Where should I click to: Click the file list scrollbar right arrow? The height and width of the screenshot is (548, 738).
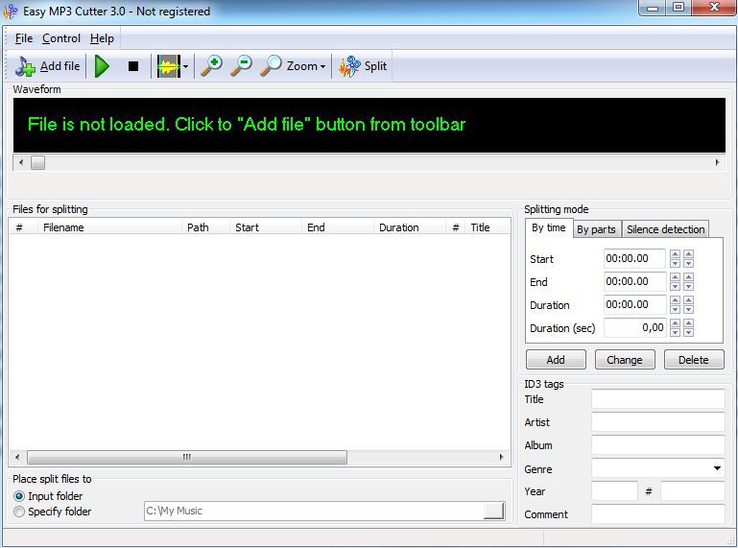pos(501,457)
